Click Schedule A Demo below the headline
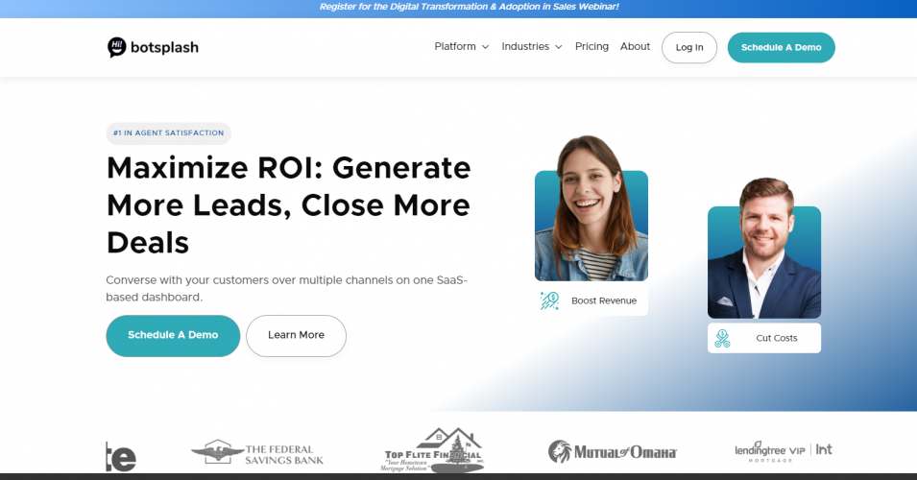Image resolution: width=917 pixels, height=480 pixels. pyautogui.click(x=173, y=336)
